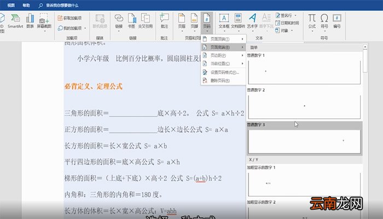
Task: Open the Top of Page (页面顶端) submenu
Action: coord(223,39)
